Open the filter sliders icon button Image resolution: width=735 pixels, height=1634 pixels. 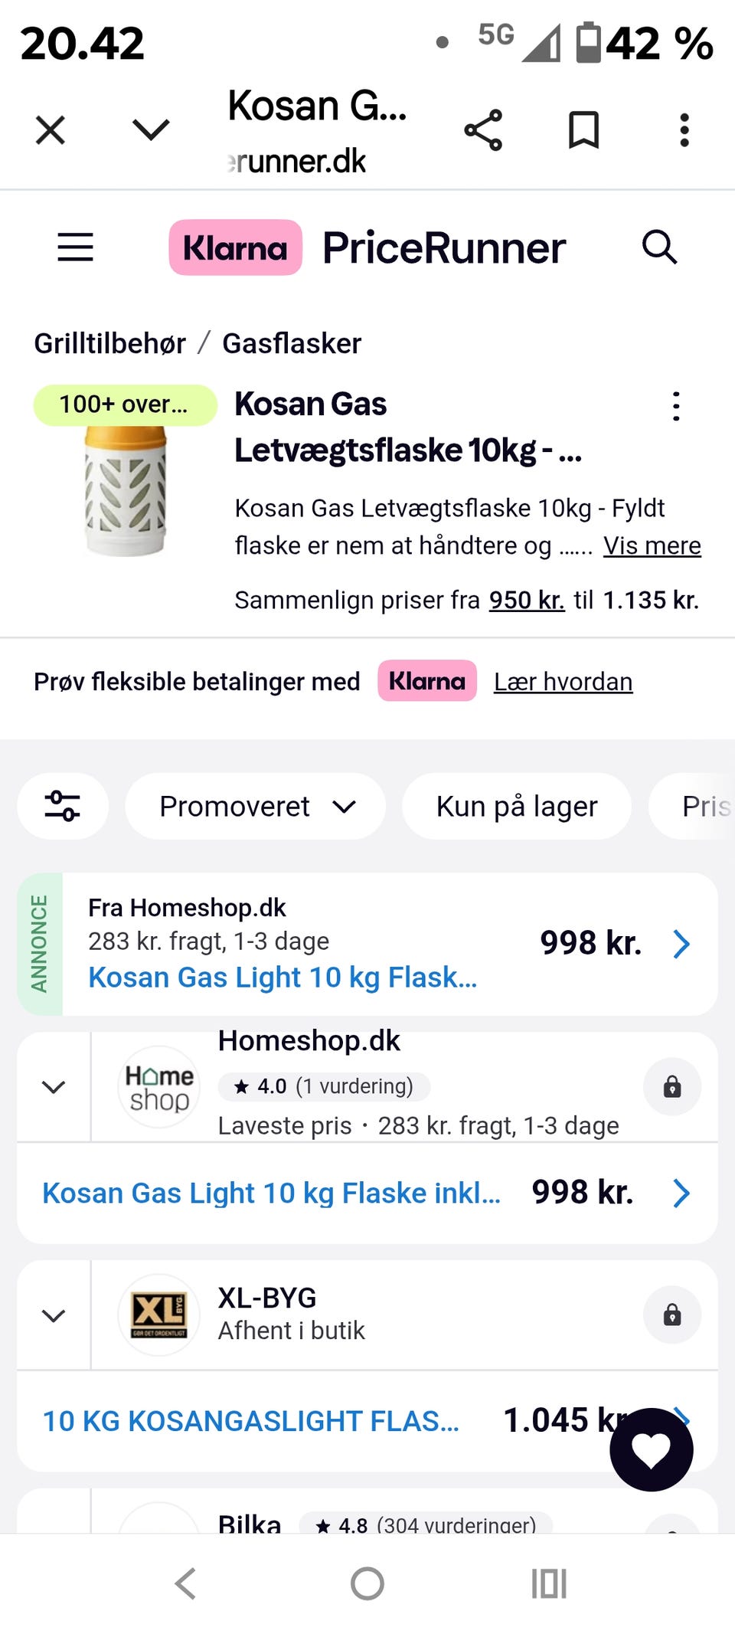(x=63, y=806)
